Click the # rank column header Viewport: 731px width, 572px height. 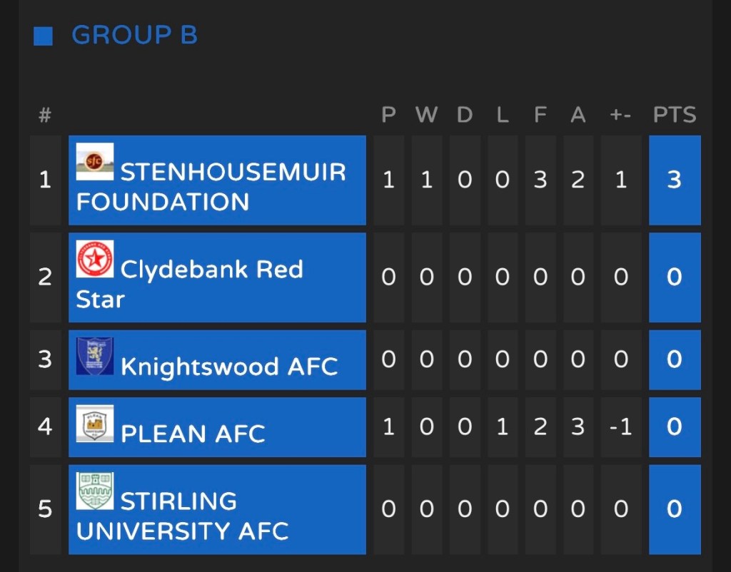point(45,115)
